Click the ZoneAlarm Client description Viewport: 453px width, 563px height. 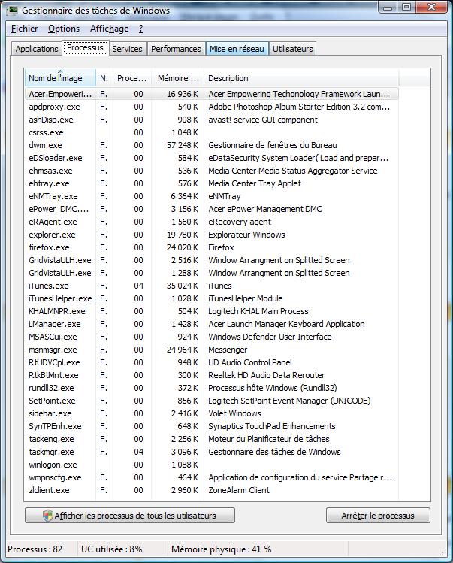click(239, 490)
